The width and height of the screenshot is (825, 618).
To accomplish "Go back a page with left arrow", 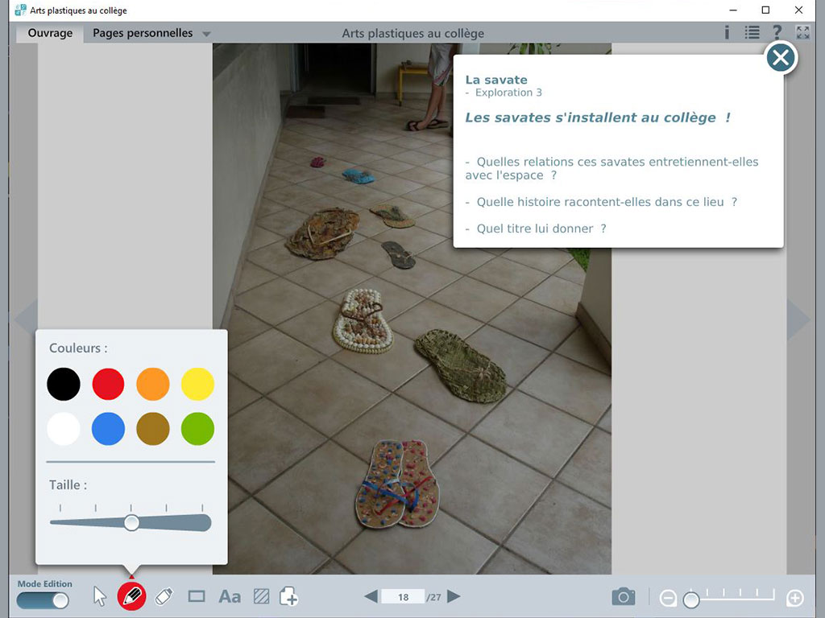I will point(371,596).
